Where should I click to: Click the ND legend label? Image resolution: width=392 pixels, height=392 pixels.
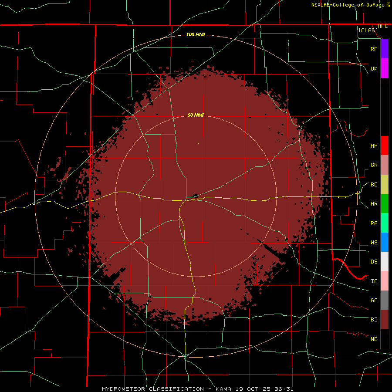[x=374, y=339]
